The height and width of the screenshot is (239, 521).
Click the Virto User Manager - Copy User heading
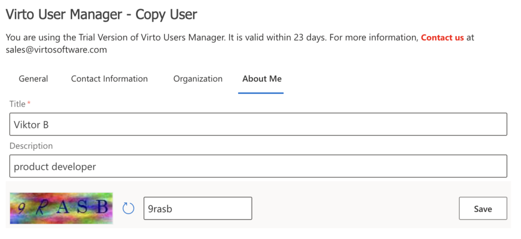pos(101,15)
